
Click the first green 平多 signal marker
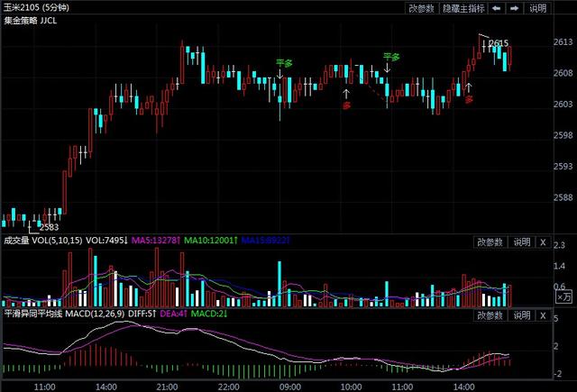(284, 63)
